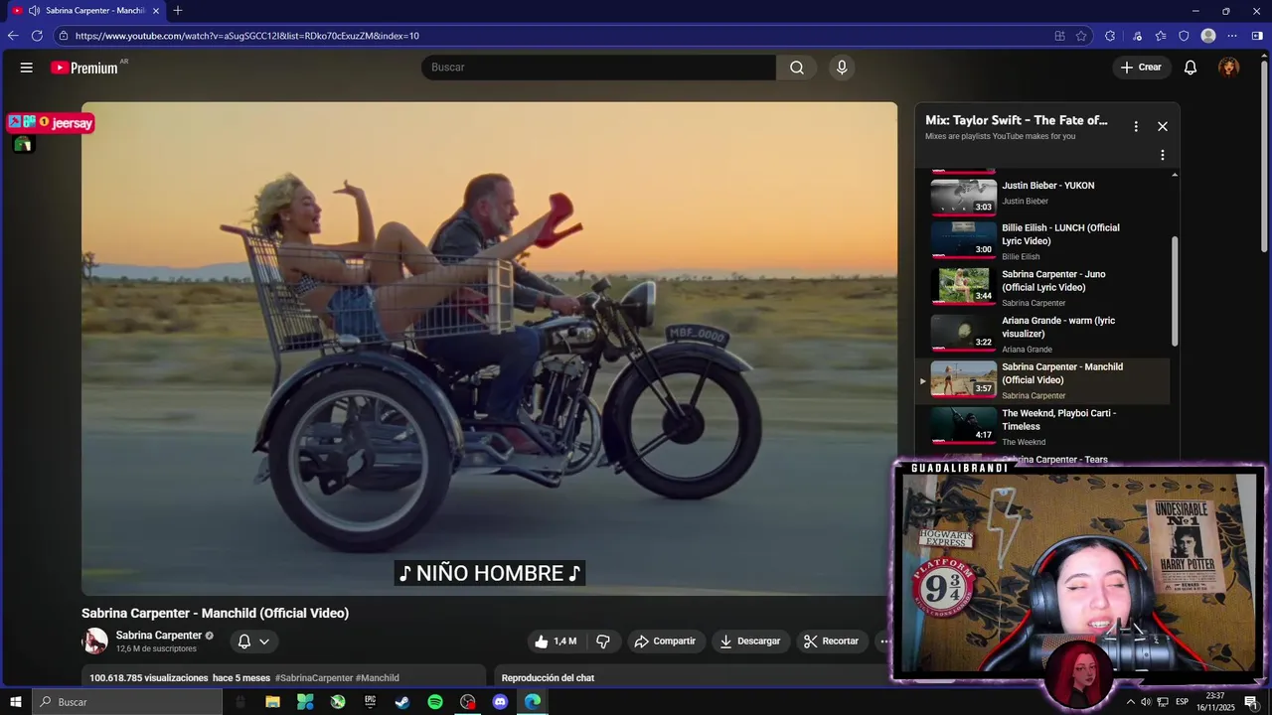Open a new browser tab
Screen dimensions: 1272x715
pos(178,11)
